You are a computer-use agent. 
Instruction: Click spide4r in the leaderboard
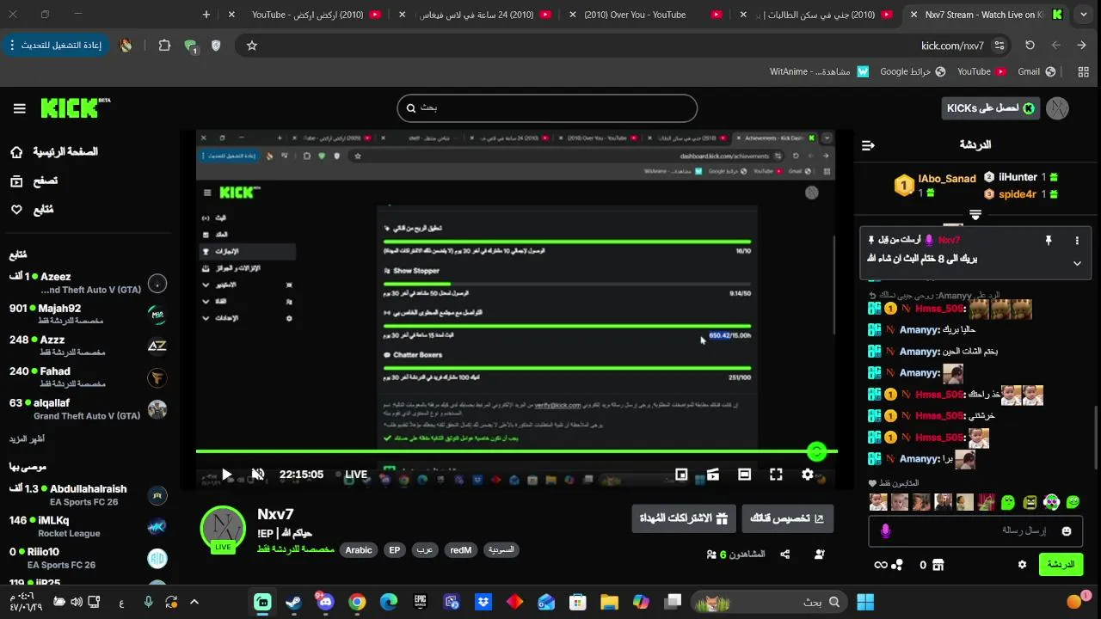pos(1018,194)
